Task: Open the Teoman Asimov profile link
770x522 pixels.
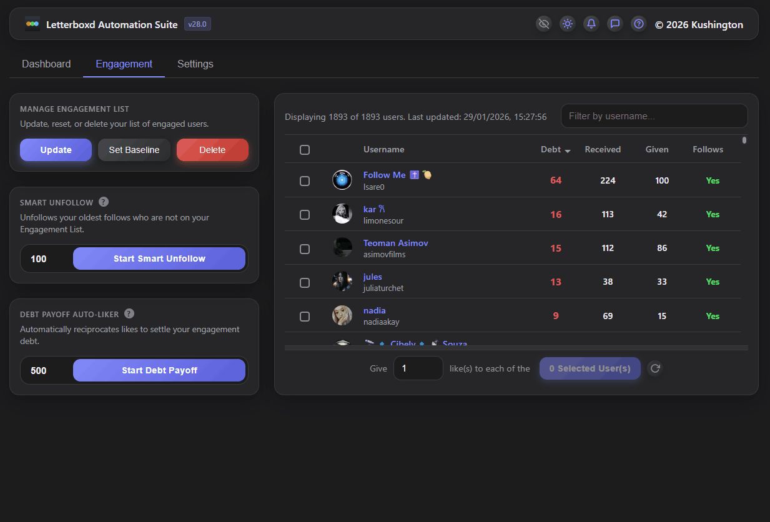Action: (x=396, y=243)
